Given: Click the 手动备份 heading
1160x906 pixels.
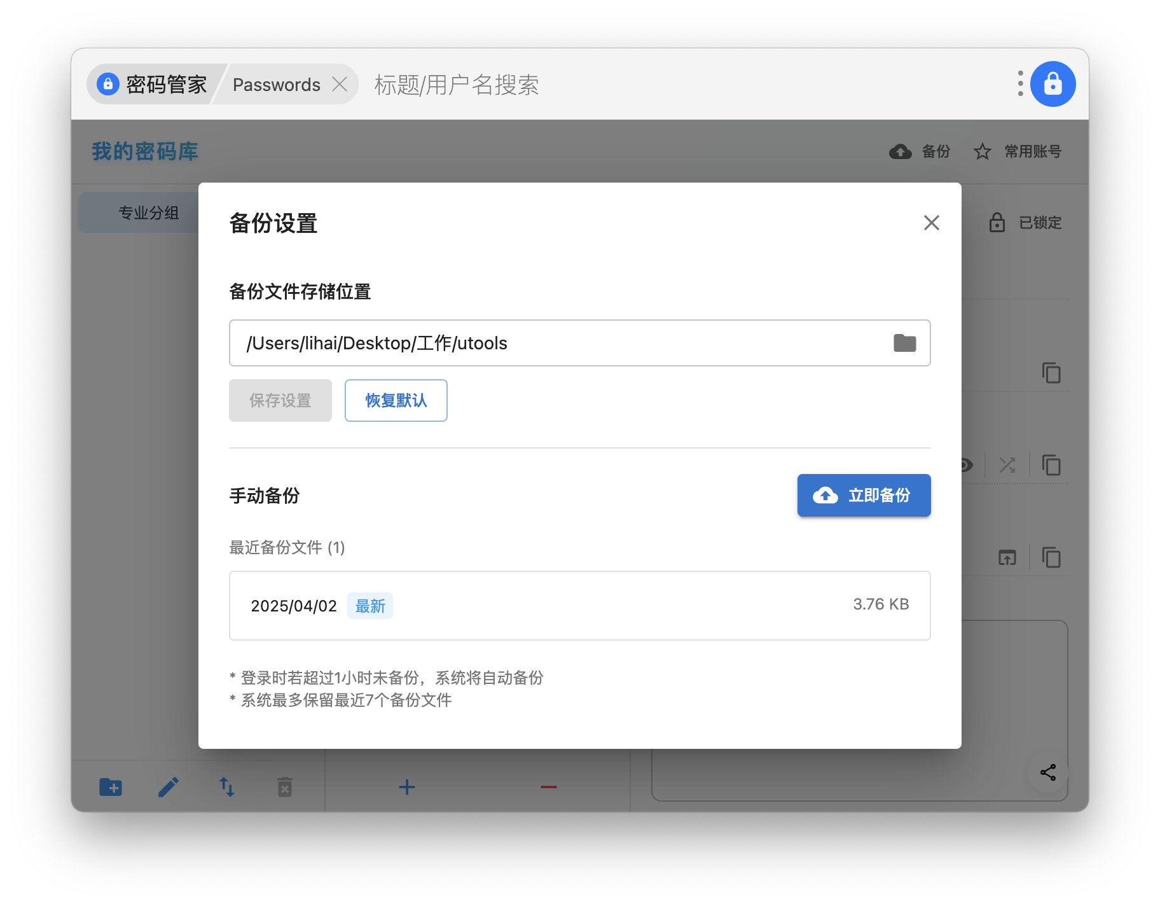Looking at the screenshot, I should click(x=265, y=495).
